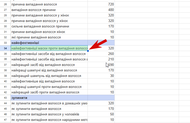Click cell 'найкращий засіб проти випадіння волосся'
The image size is (190, 123).
(49, 92)
